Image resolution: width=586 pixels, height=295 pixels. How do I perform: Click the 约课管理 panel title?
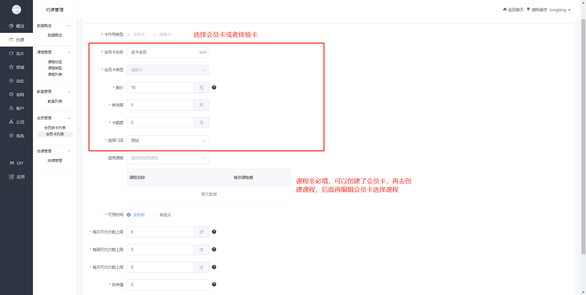(x=55, y=10)
